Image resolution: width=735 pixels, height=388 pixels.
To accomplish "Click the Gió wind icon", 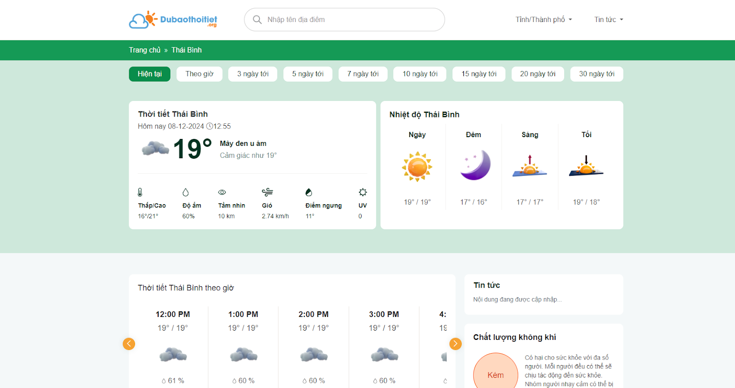I will 267,192.
